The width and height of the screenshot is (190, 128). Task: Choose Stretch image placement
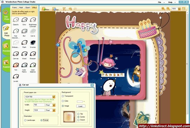point(78,120)
